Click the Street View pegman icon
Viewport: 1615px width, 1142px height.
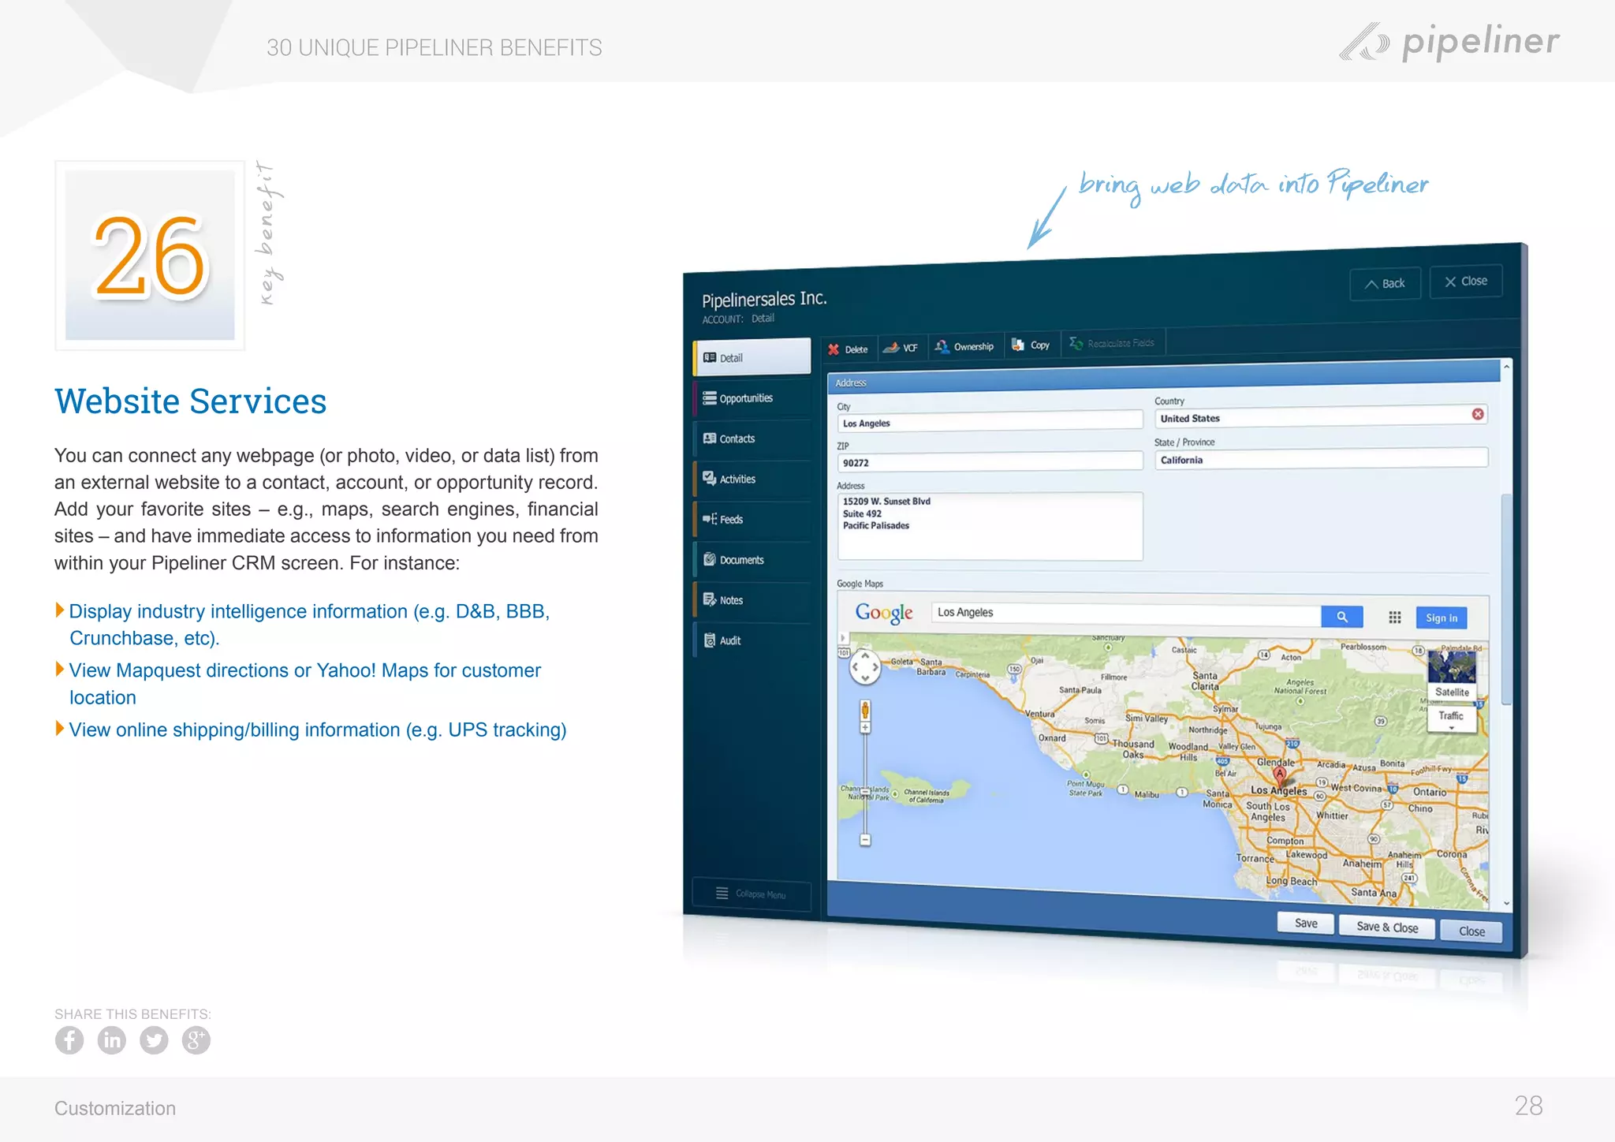click(x=865, y=709)
